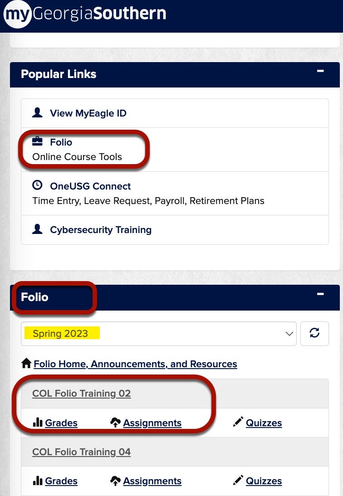Image resolution: width=343 pixels, height=496 pixels.
Task: Select the person icon beside View MyEagle ID
Action: (x=38, y=112)
